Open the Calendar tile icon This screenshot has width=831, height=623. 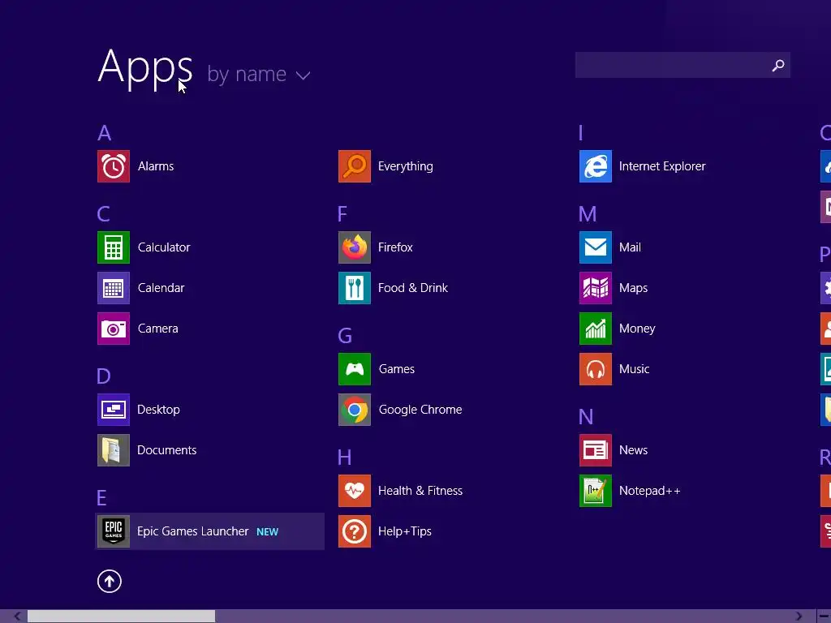click(114, 288)
